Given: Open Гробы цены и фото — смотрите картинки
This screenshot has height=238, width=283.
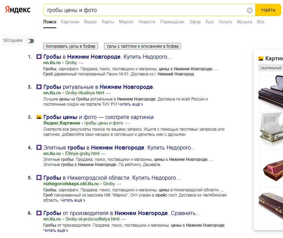Looking at the screenshot, I should 98,117.
